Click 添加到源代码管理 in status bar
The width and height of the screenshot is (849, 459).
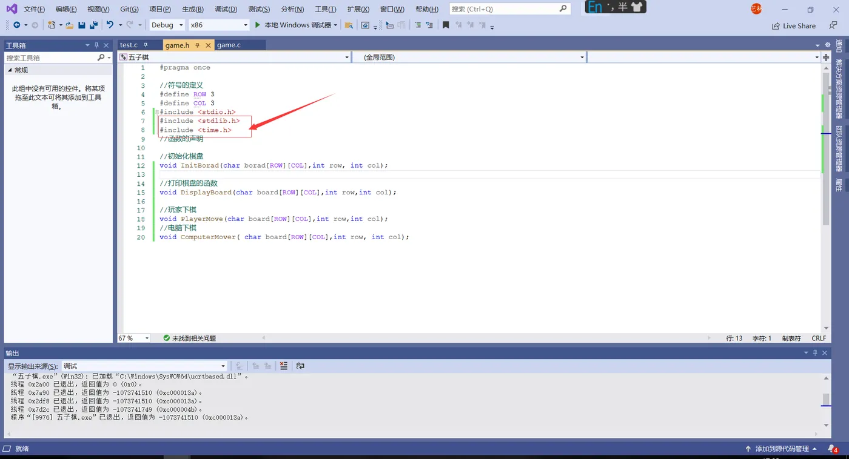tap(782, 449)
